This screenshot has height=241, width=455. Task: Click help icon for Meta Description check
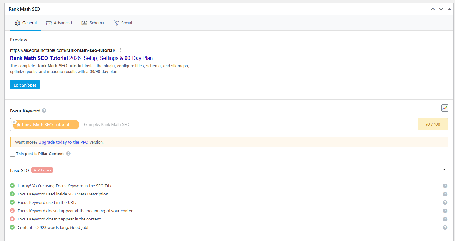click(445, 194)
